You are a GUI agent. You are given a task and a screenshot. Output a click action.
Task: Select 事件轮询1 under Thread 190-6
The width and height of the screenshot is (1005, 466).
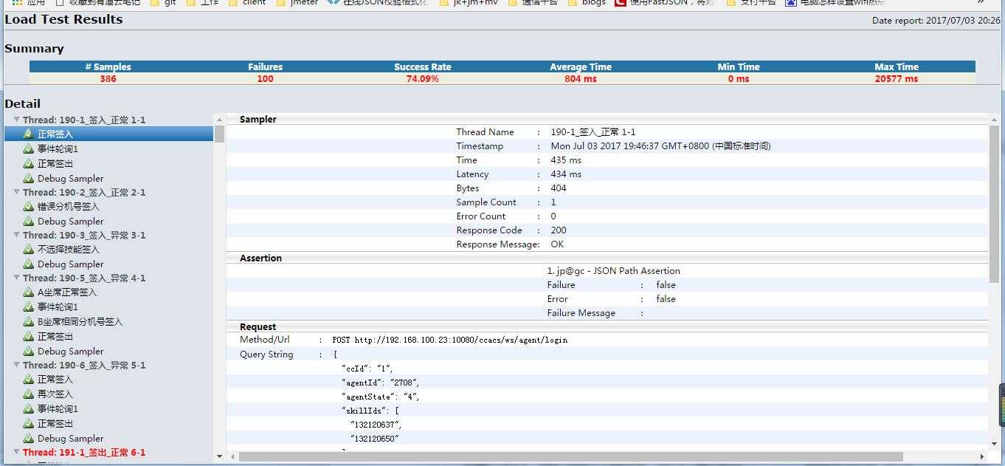(x=58, y=409)
